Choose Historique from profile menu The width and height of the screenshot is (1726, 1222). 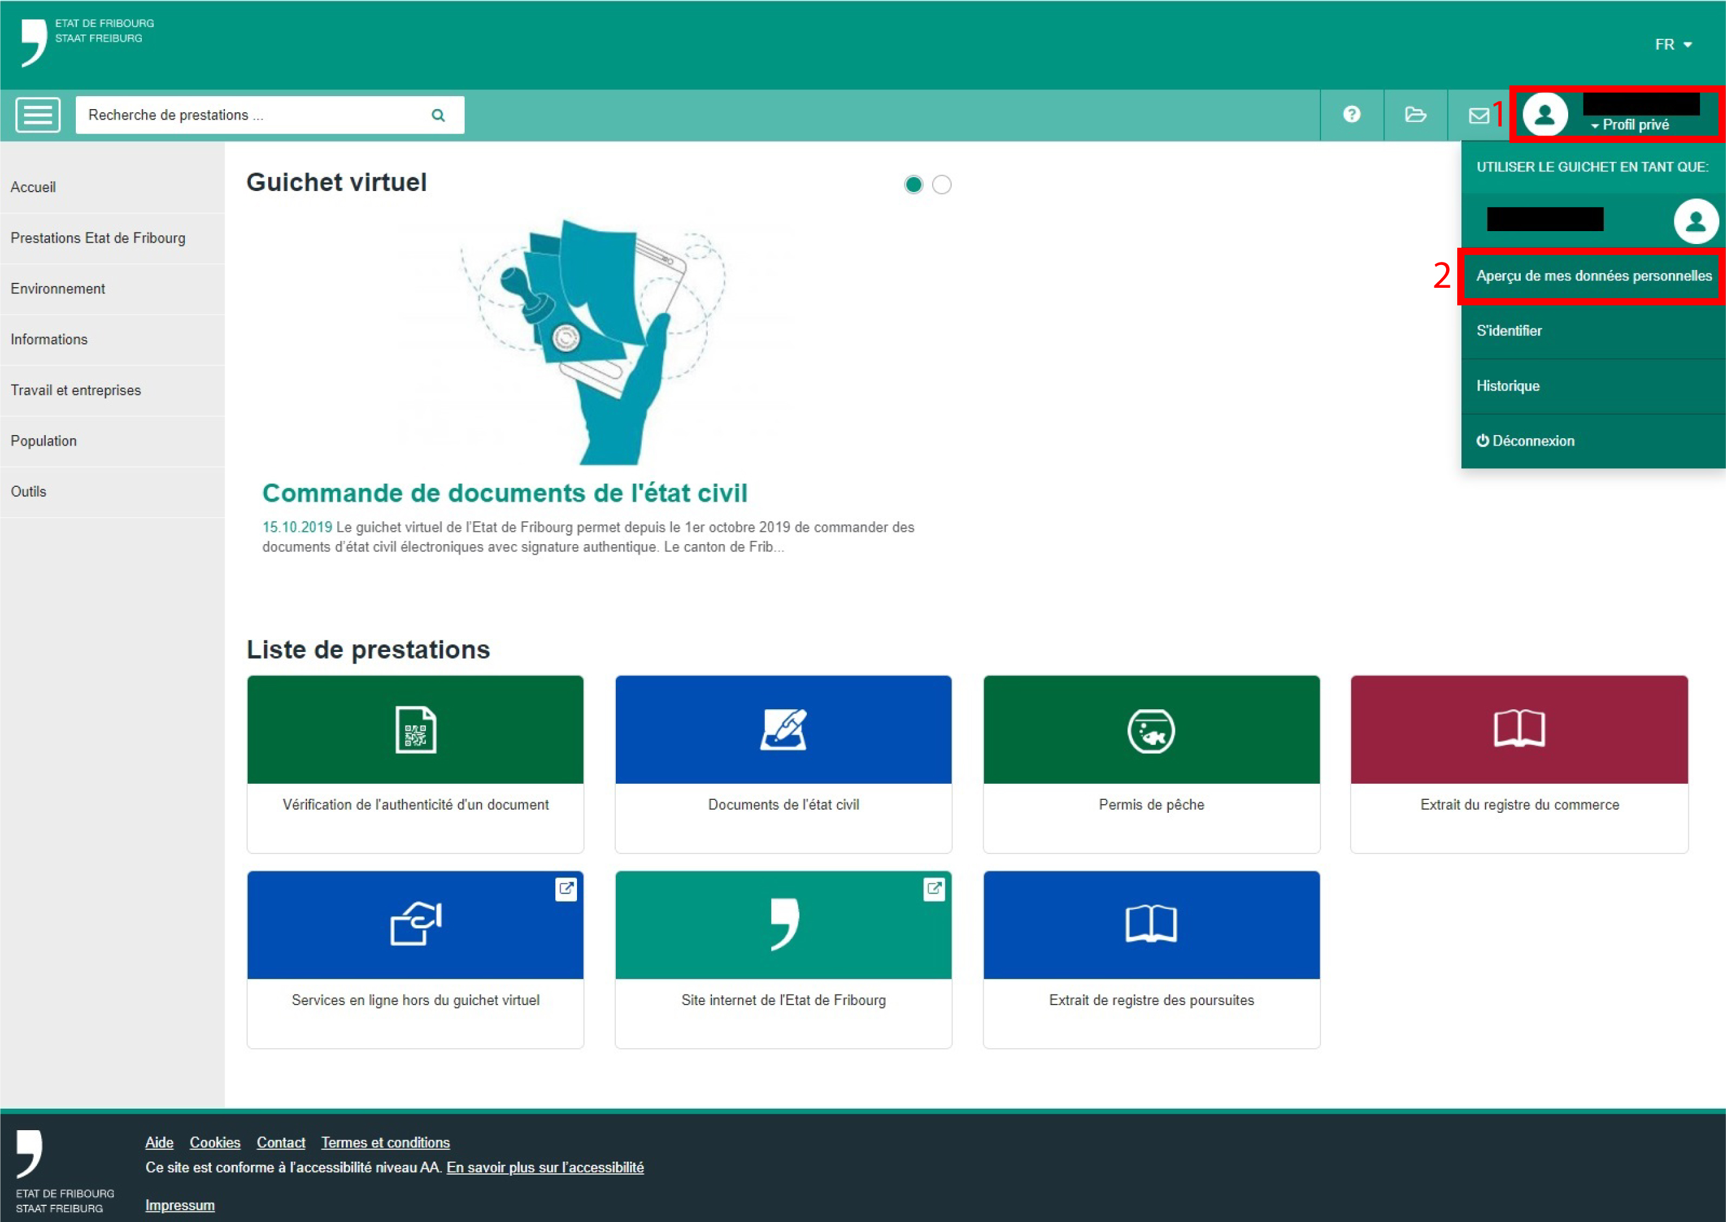click(1508, 386)
